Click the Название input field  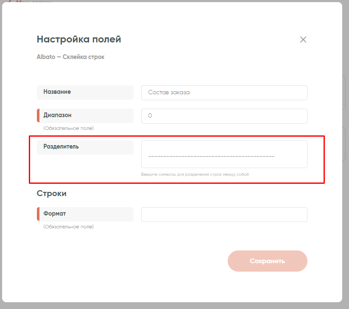click(x=224, y=93)
